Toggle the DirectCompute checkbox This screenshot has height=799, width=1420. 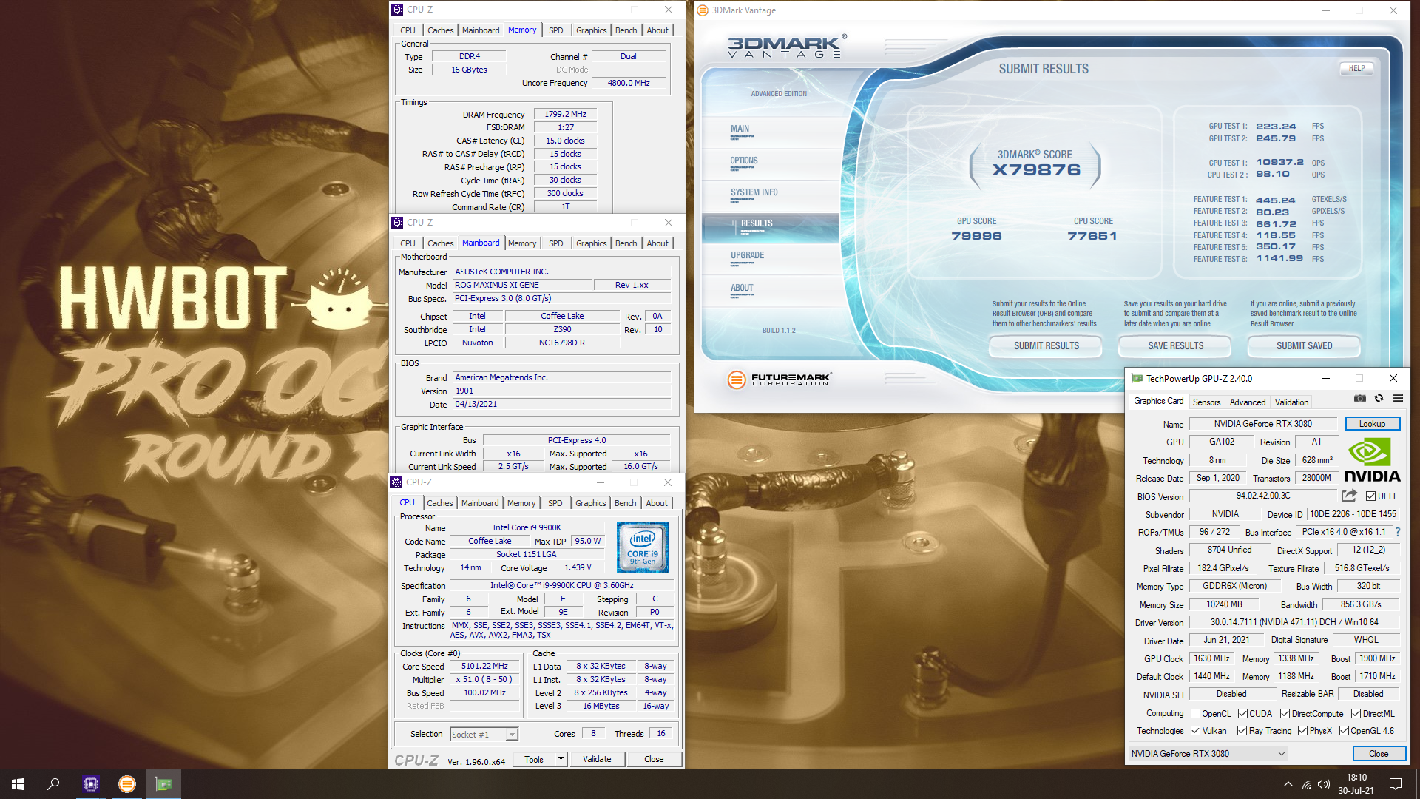1285,714
